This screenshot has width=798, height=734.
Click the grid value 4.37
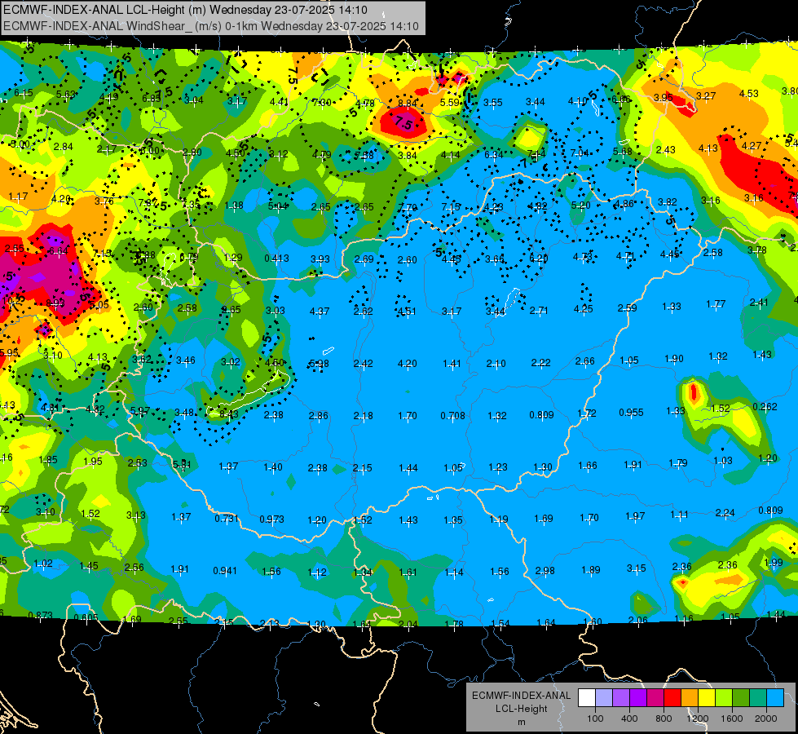[319, 311]
